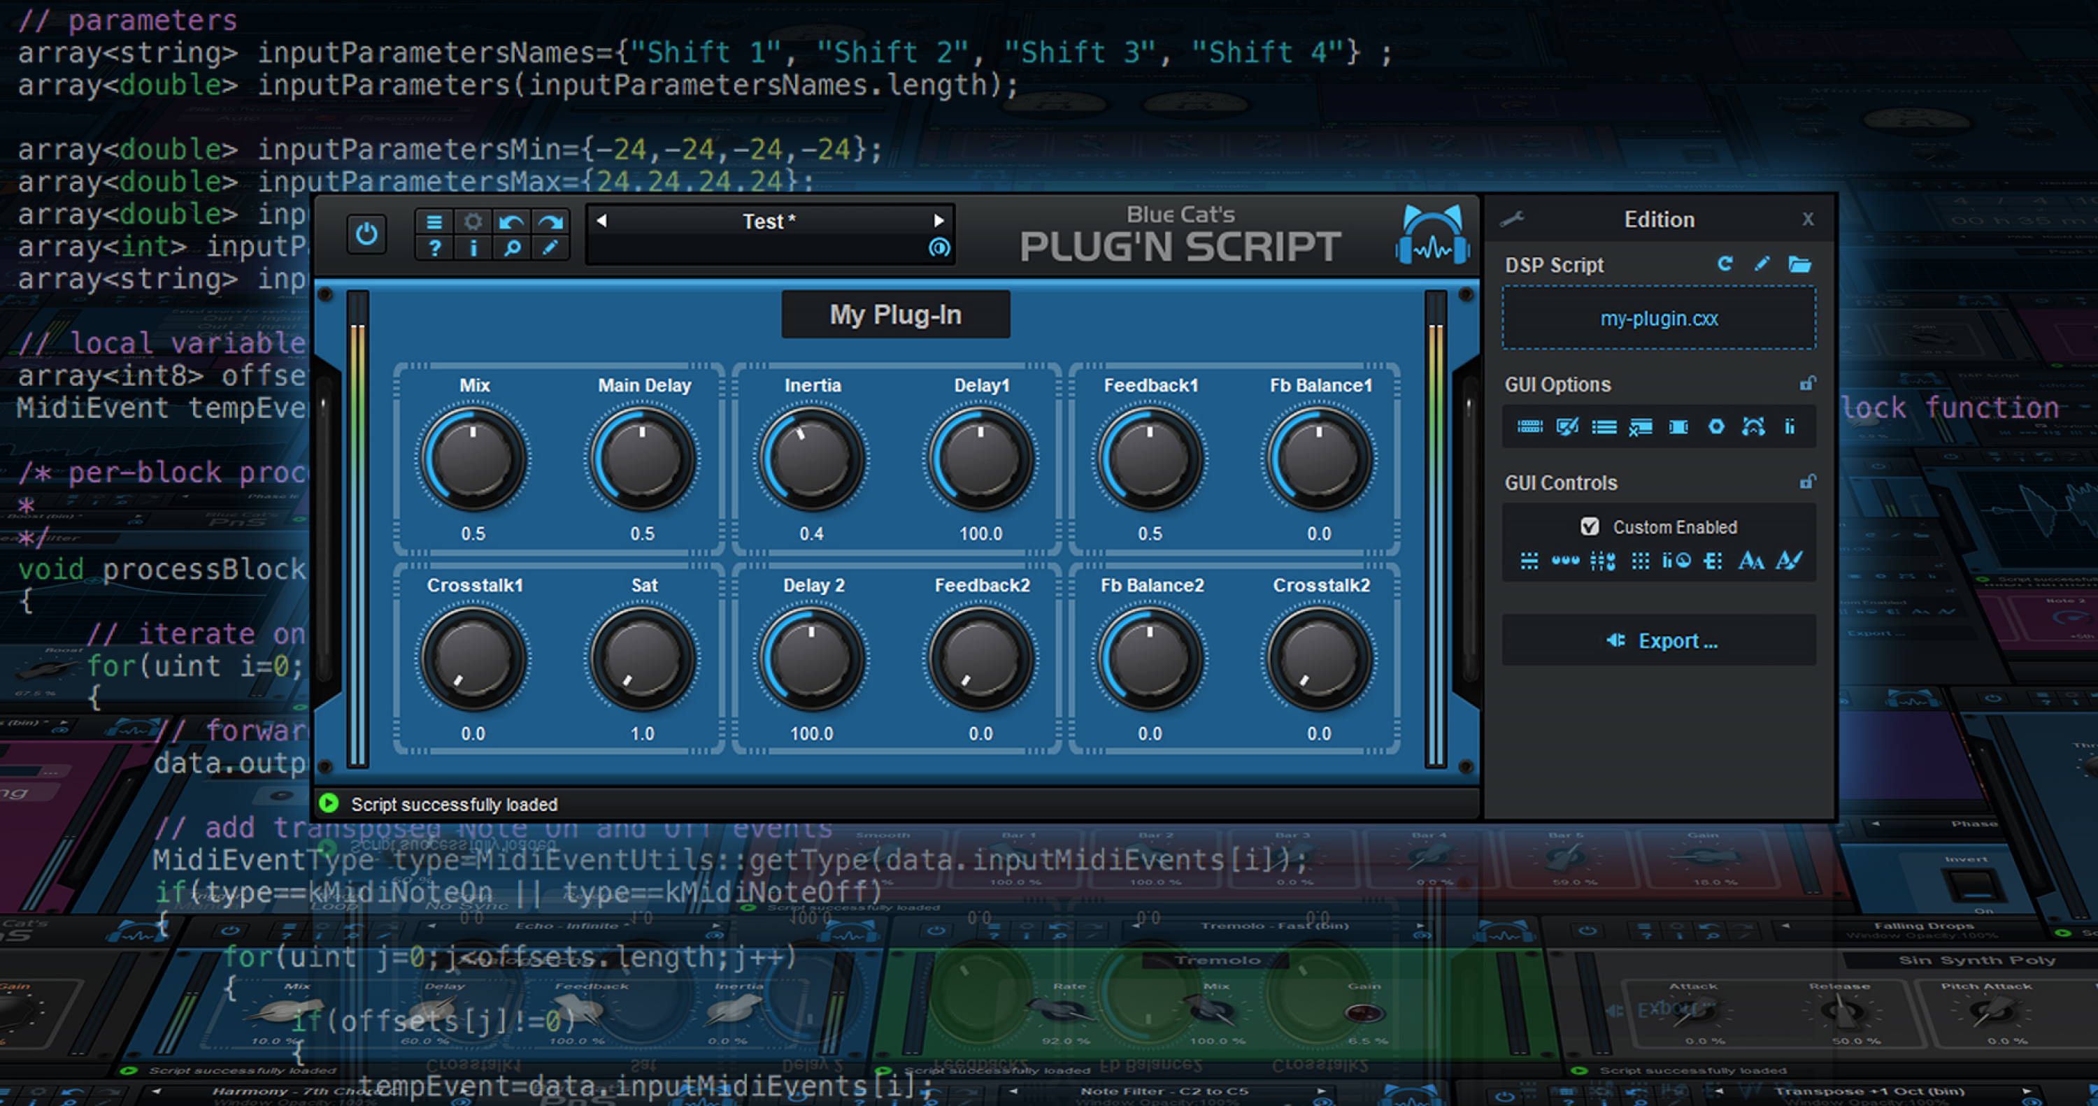This screenshot has height=1106, width=2098.
Task: Open the hamburger menu icon in the toolbar
Action: tap(436, 222)
